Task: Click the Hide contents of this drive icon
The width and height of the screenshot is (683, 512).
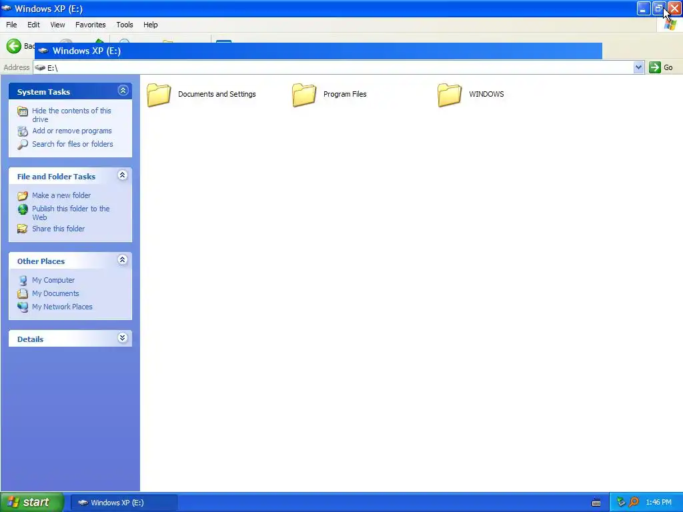Action: 23,111
